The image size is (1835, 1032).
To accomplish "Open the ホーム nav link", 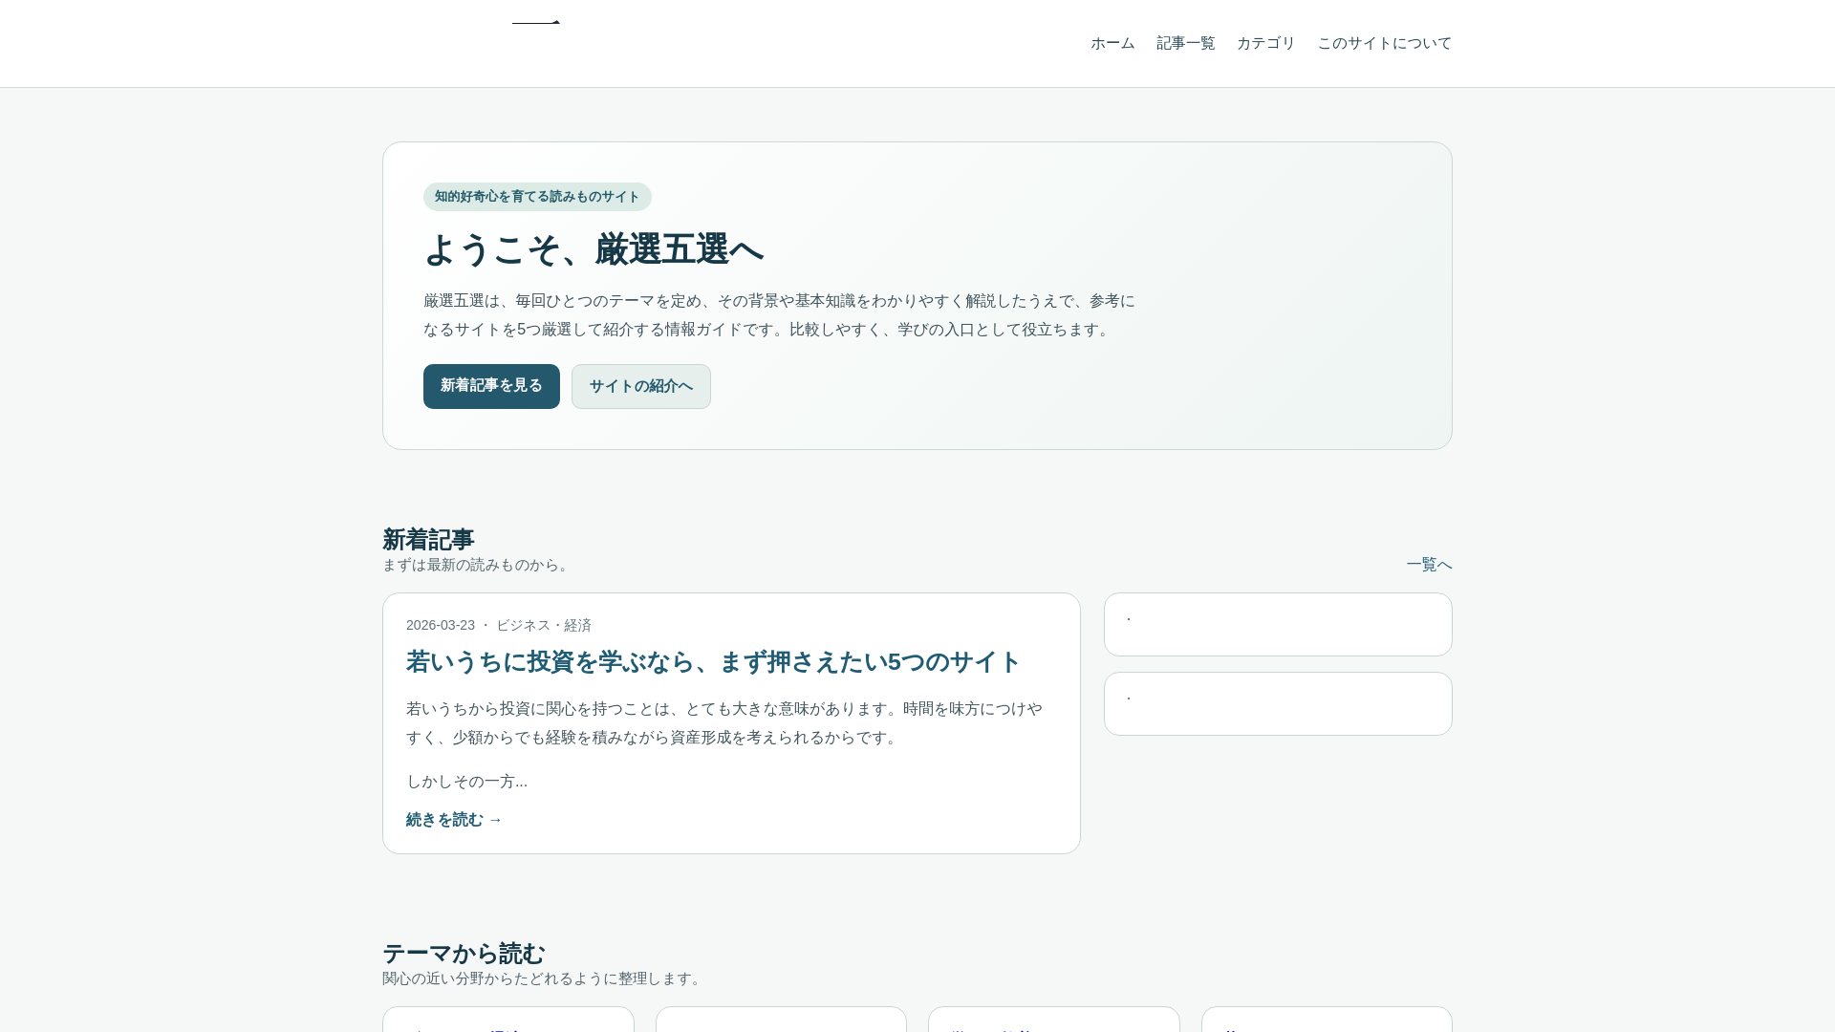I will point(1112,43).
